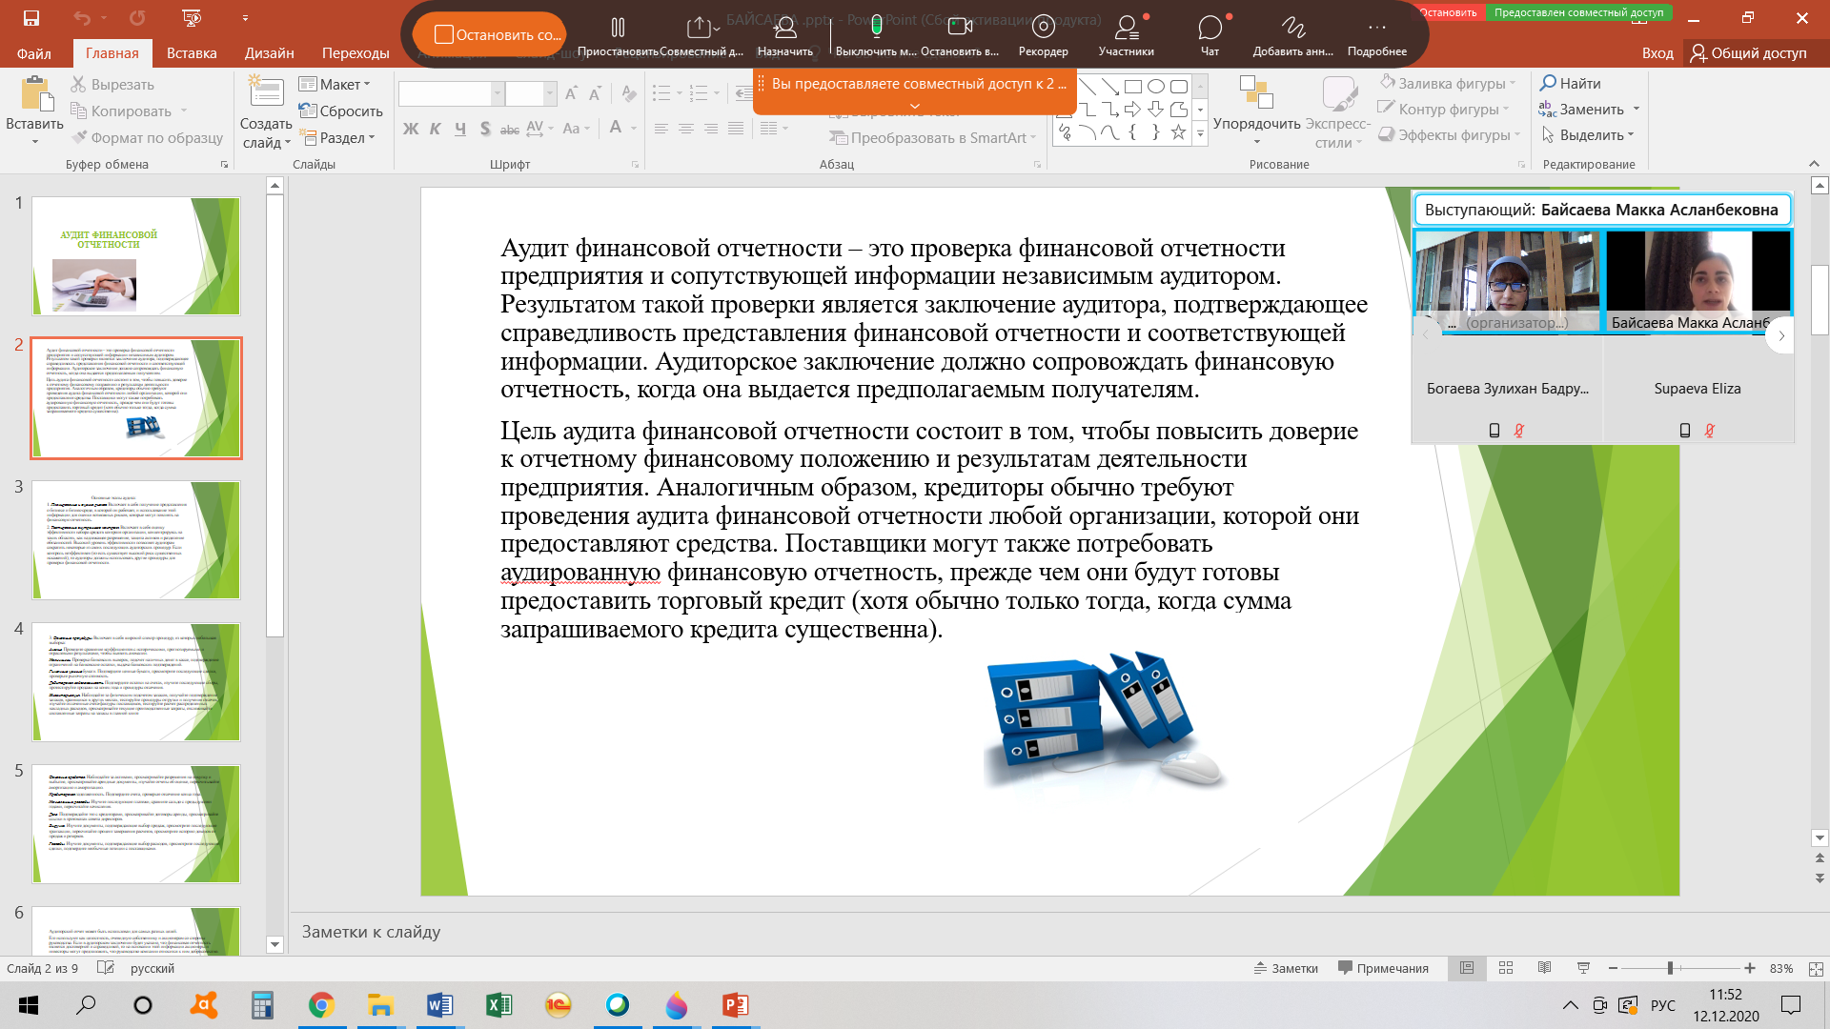Open the Файл tab
The image size is (1830, 1029).
(34, 52)
